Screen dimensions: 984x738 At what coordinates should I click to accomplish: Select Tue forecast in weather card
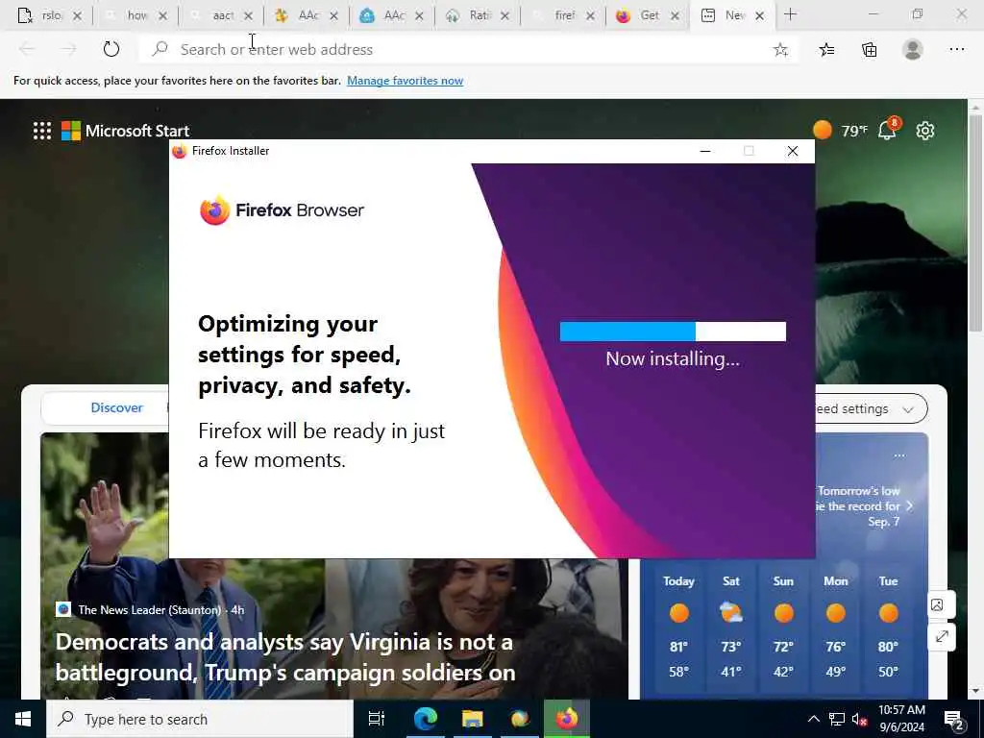coord(888,626)
